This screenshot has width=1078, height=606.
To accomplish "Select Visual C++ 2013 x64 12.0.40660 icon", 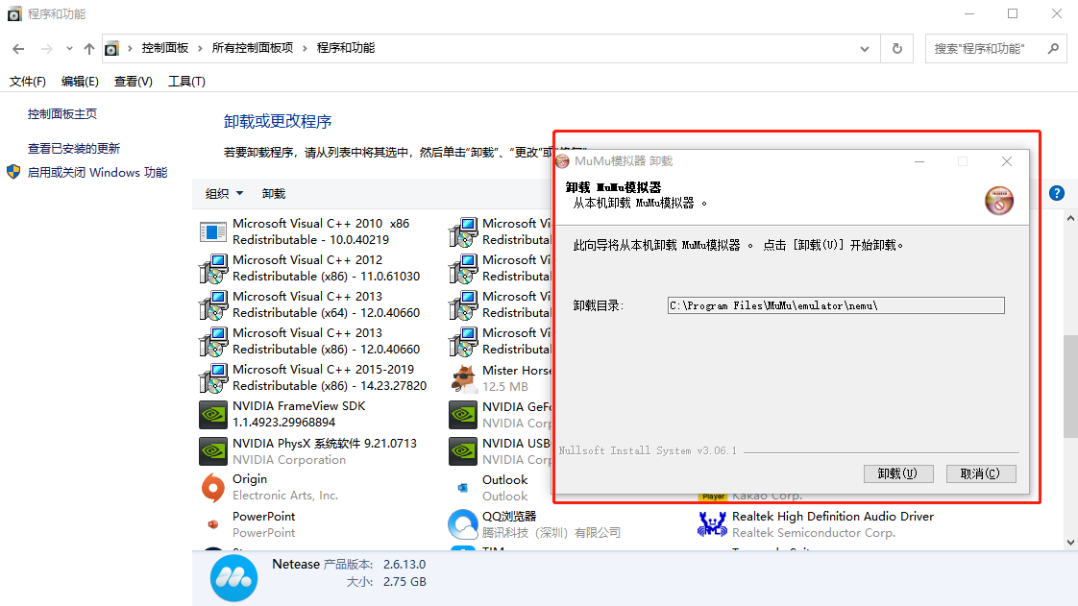I will pos(213,304).
